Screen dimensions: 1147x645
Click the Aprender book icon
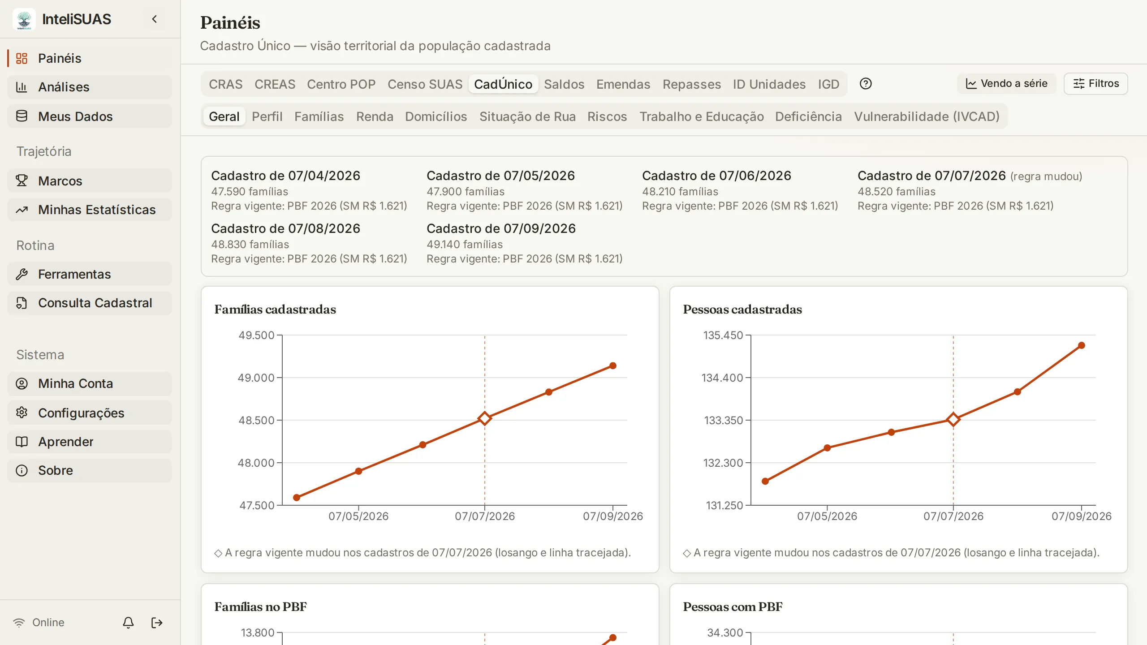tap(22, 442)
